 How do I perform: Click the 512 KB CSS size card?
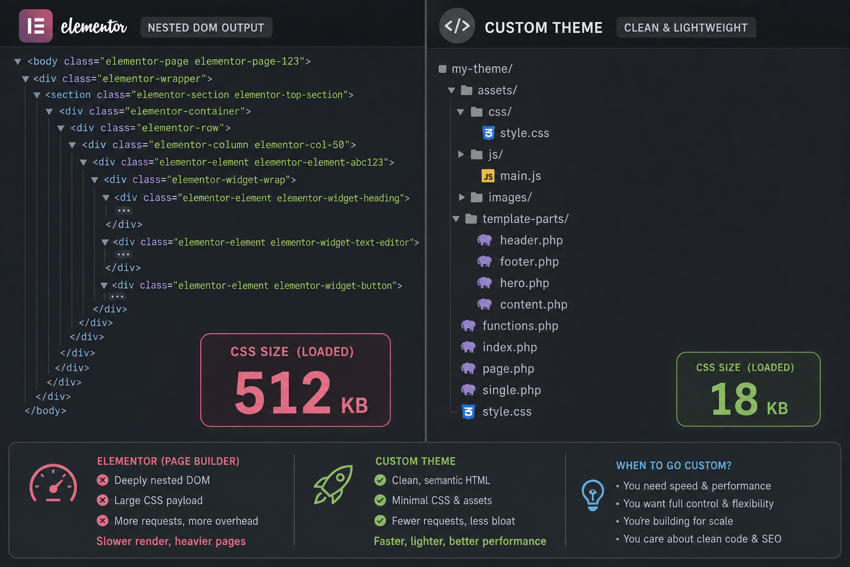(296, 380)
